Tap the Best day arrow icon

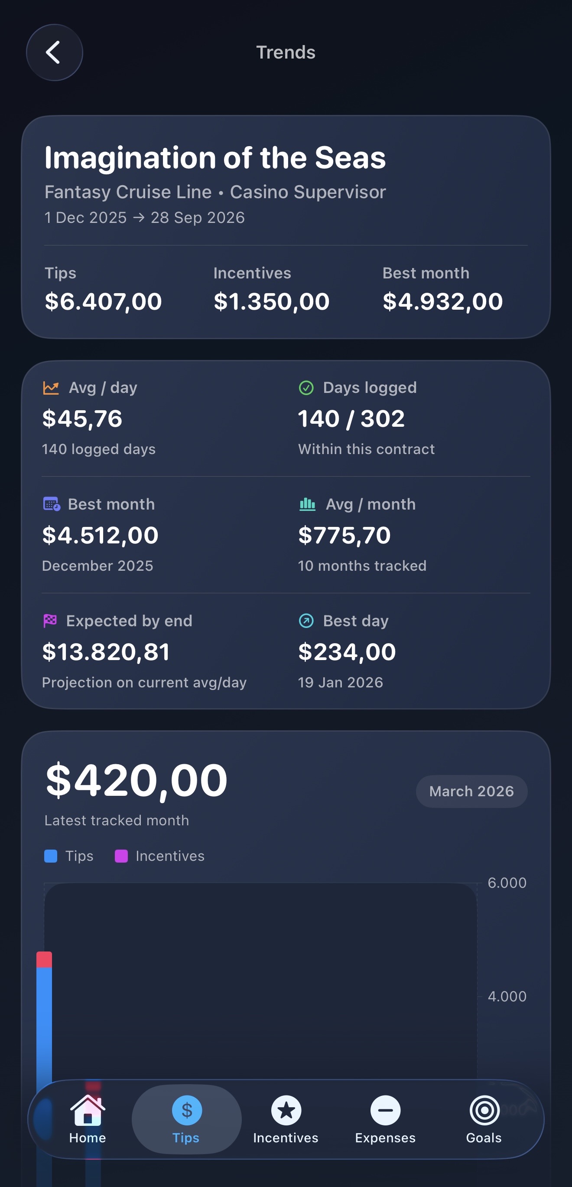click(x=306, y=621)
